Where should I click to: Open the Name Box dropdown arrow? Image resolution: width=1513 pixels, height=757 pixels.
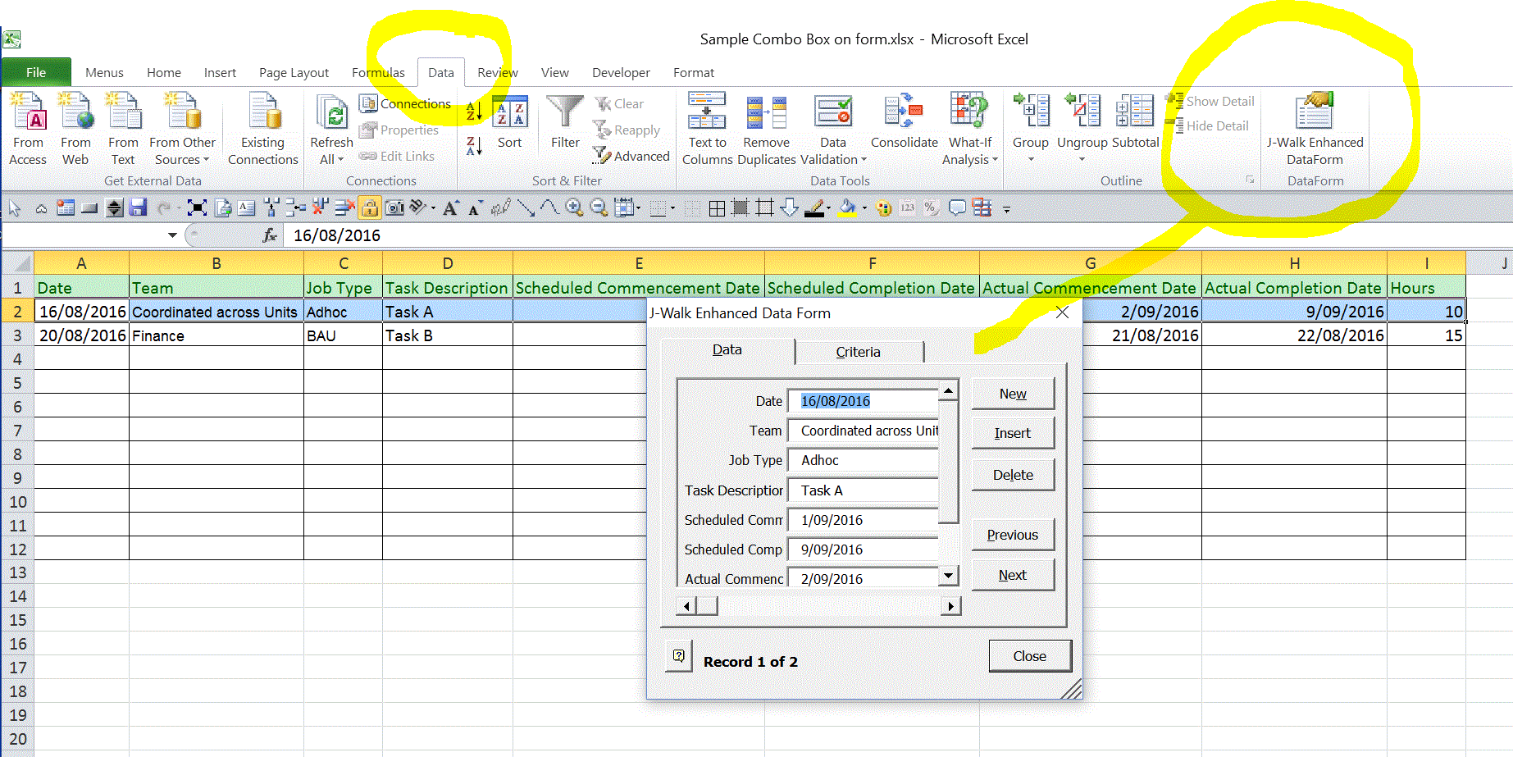(172, 235)
